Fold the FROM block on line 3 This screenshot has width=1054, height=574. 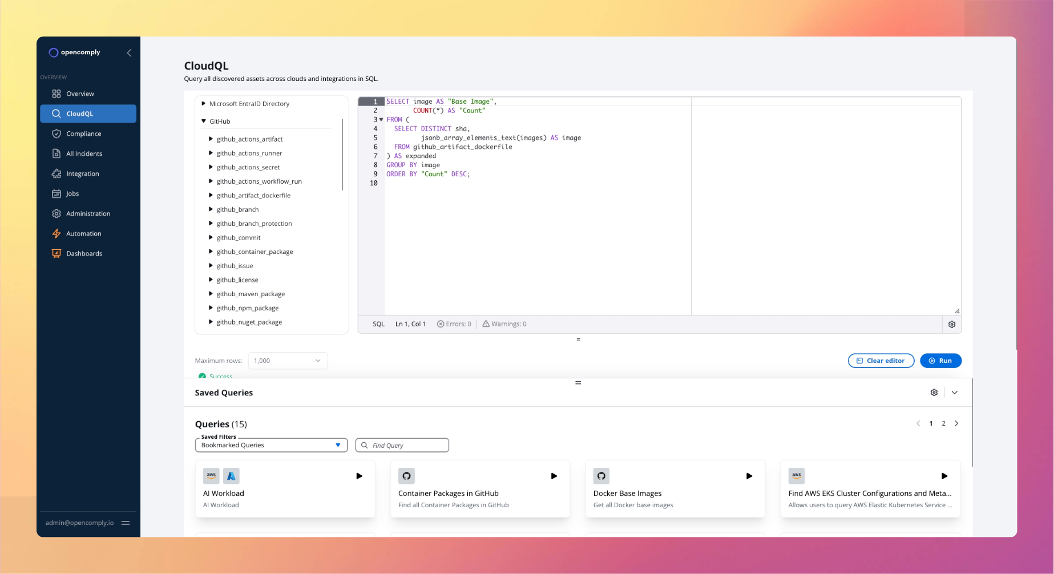(x=381, y=120)
